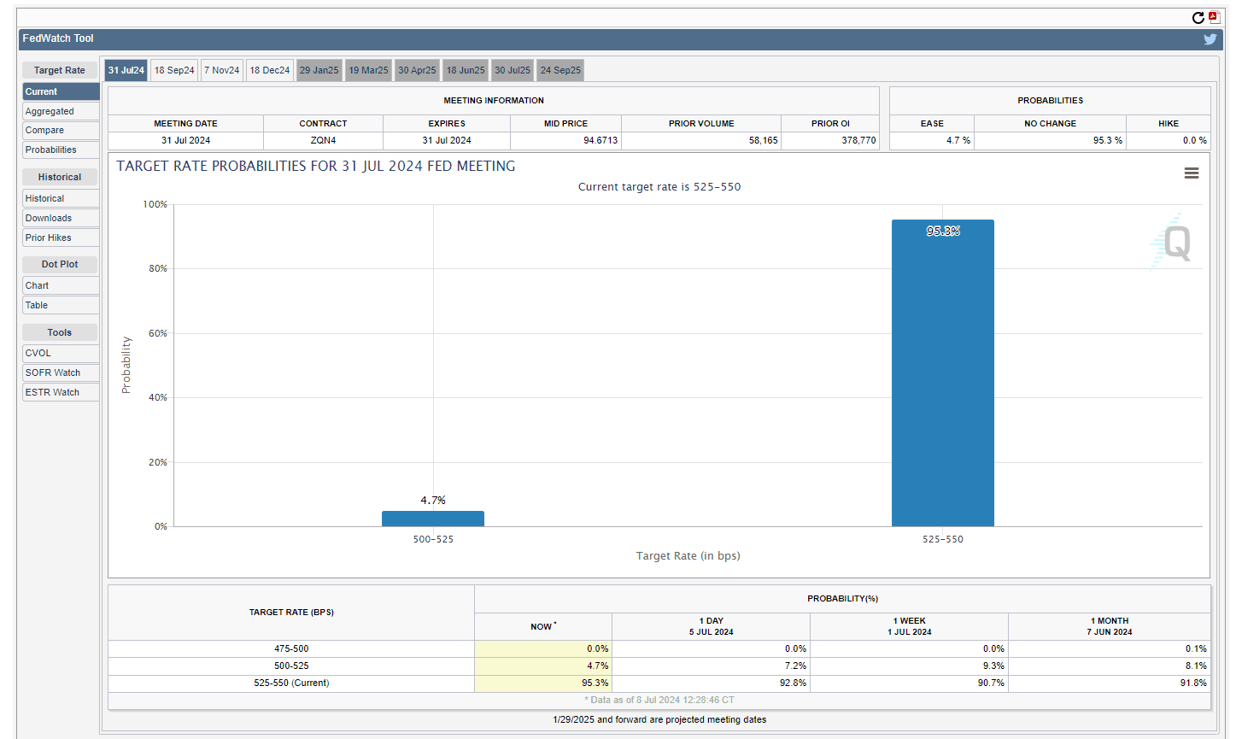Select the 29 Jan25 projected meeting tab

(x=319, y=70)
